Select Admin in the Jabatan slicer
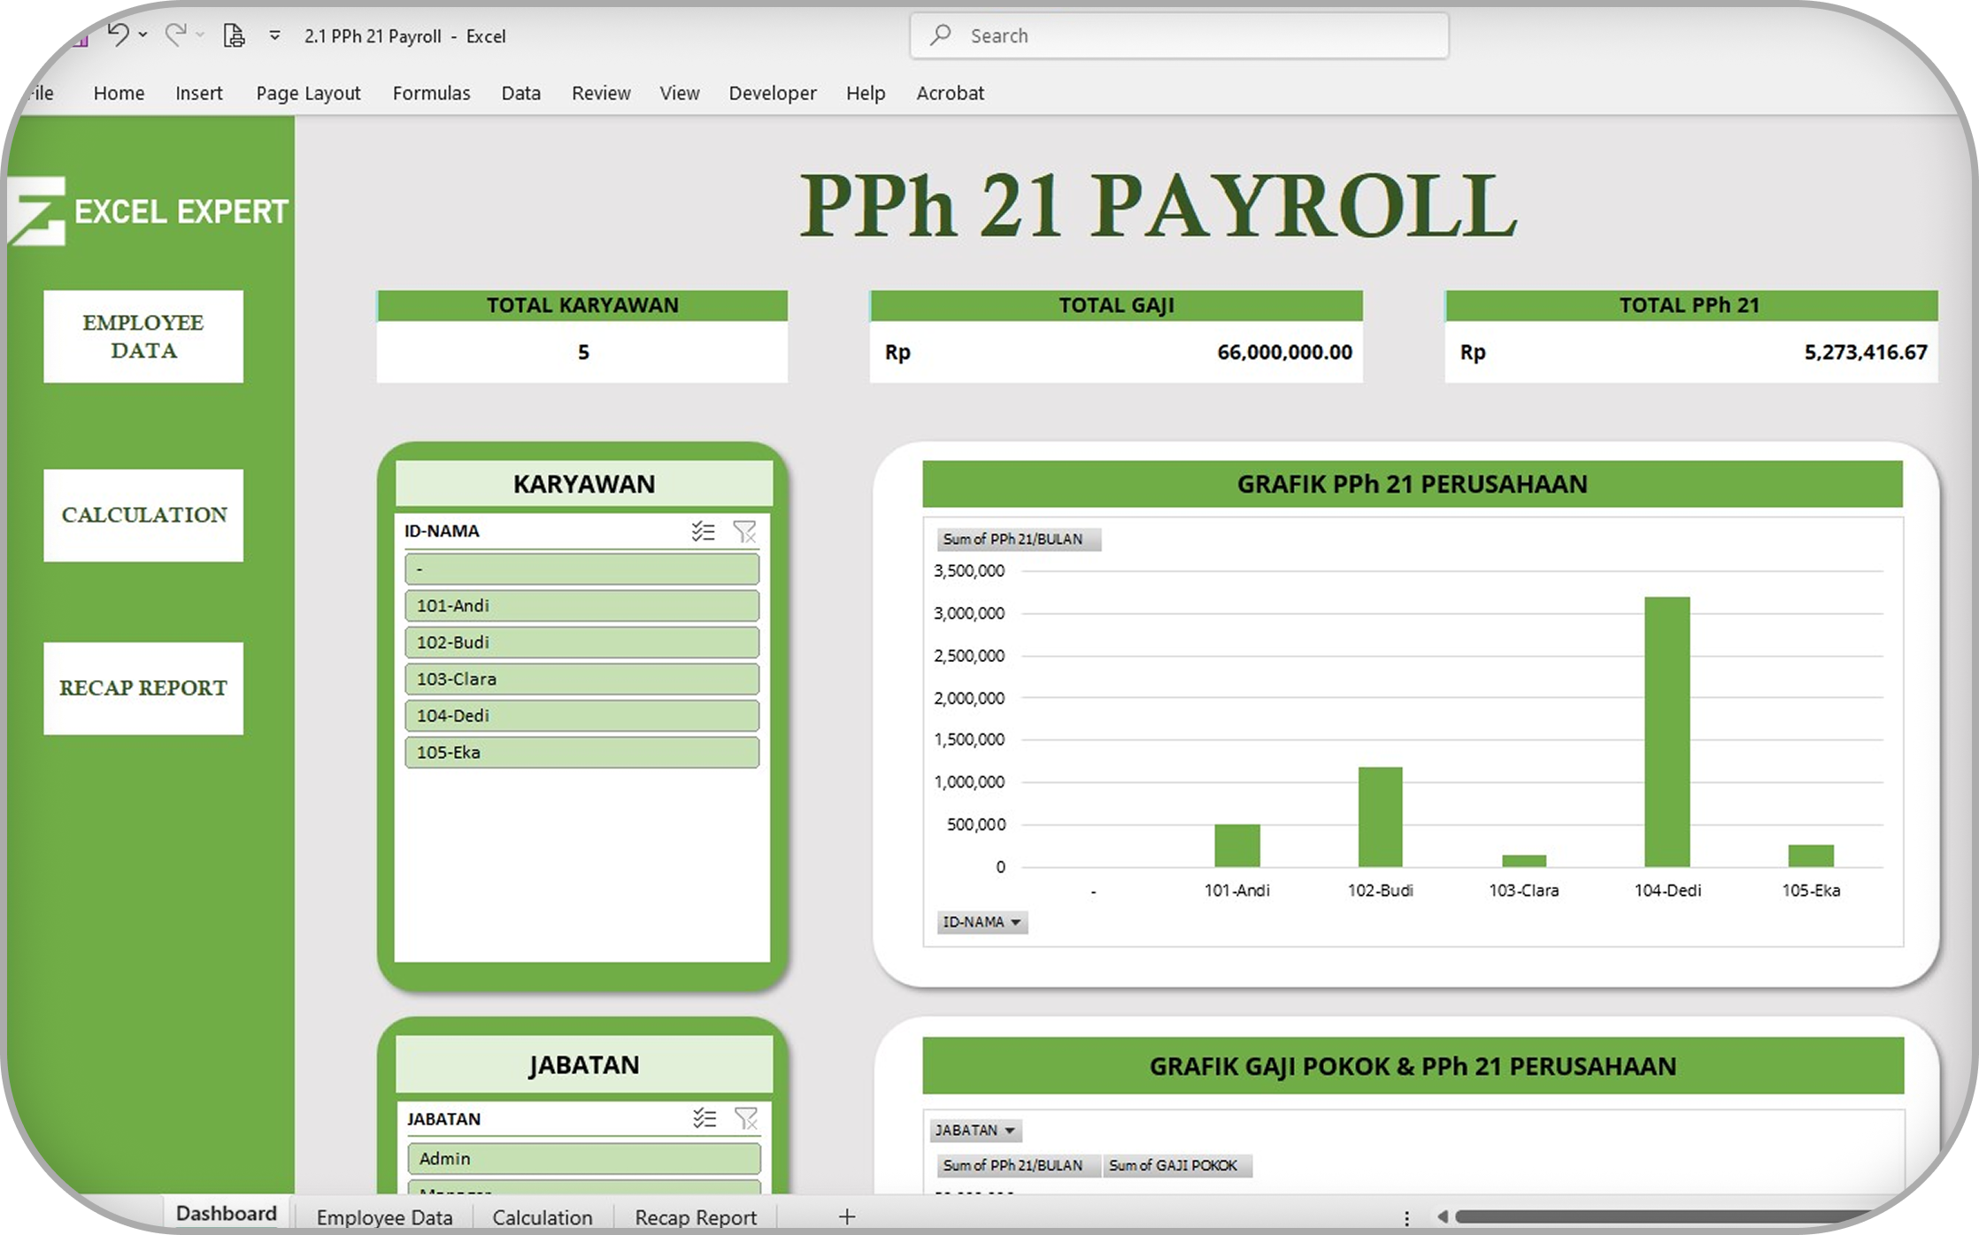The image size is (1979, 1235). click(x=583, y=1158)
